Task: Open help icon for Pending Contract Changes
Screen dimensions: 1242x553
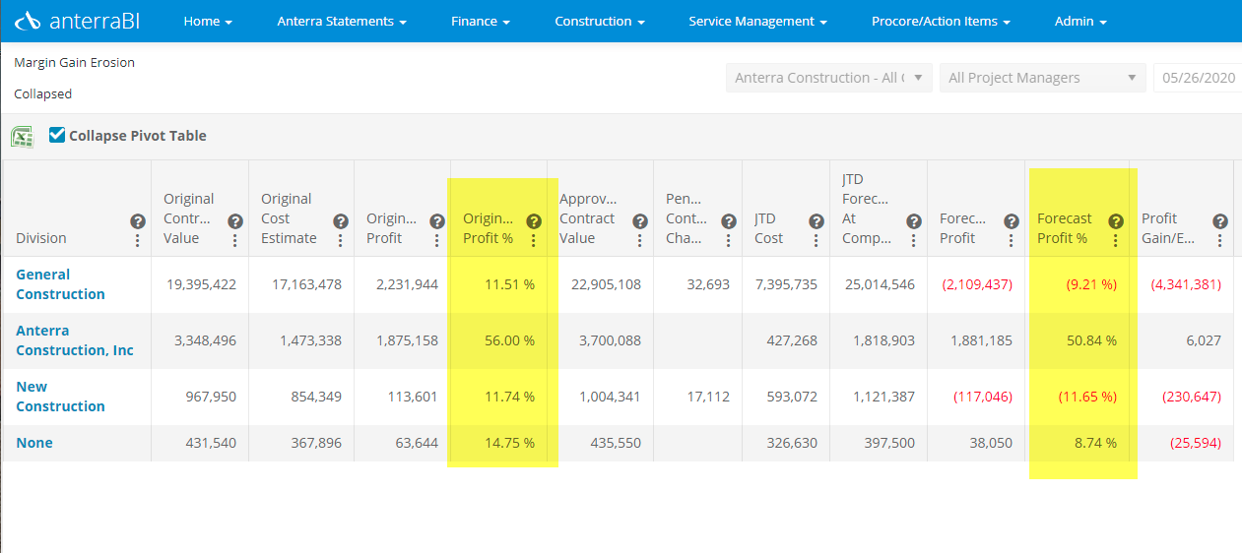Action: tap(729, 221)
